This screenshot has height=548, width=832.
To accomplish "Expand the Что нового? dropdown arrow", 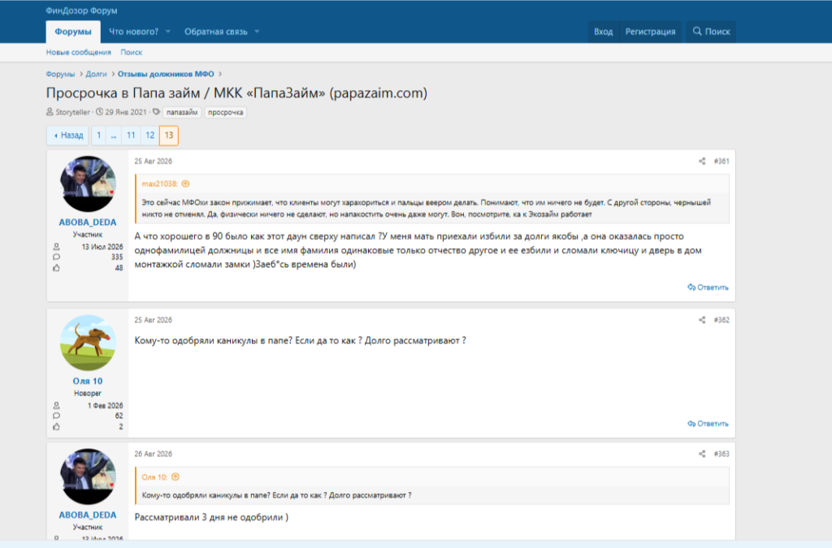I will coord(167,32).
